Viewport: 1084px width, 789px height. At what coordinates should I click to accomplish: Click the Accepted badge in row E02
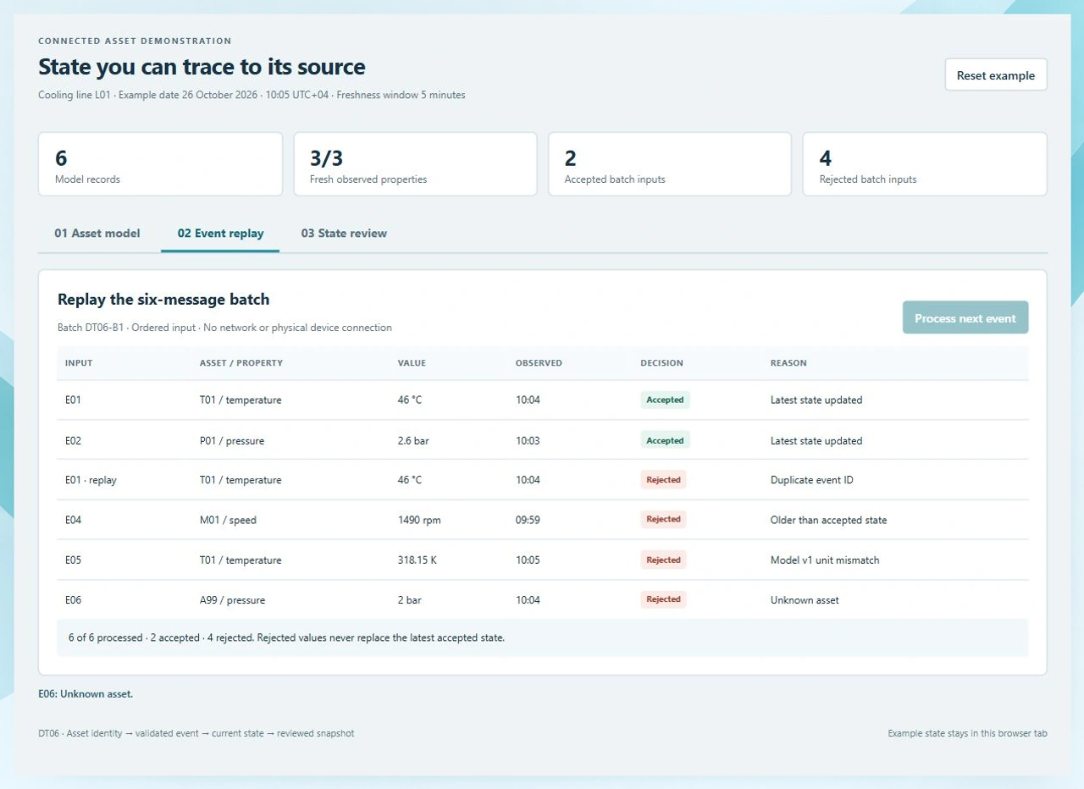(665, 440)
